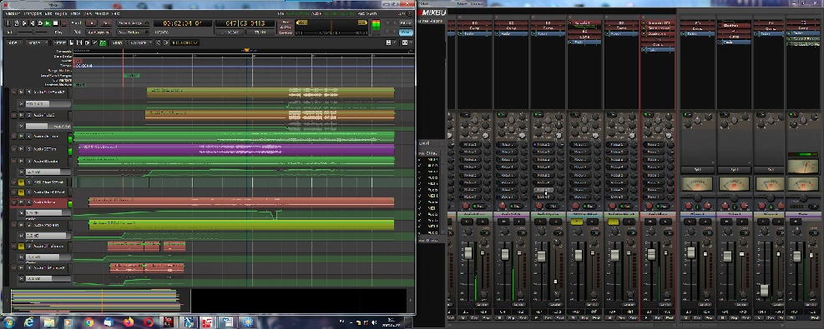This screenshot has height=329, width=824.
Task: Click the Editor window switch button above Mixer
Action: pyautogui.click(x=406, y=23)
